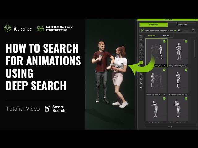Open the filter funnel icon in search bar

pos(193,31)
